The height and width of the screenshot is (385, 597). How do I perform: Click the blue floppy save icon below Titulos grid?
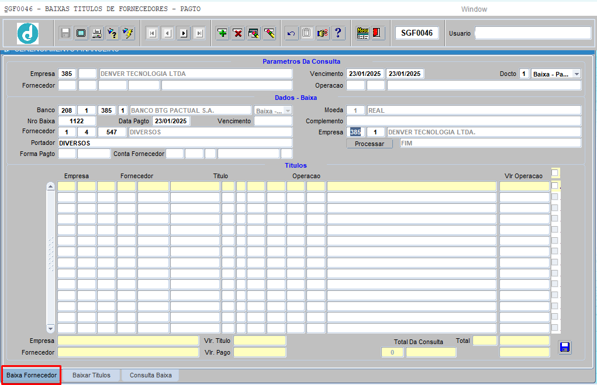(x=565, y=347)
